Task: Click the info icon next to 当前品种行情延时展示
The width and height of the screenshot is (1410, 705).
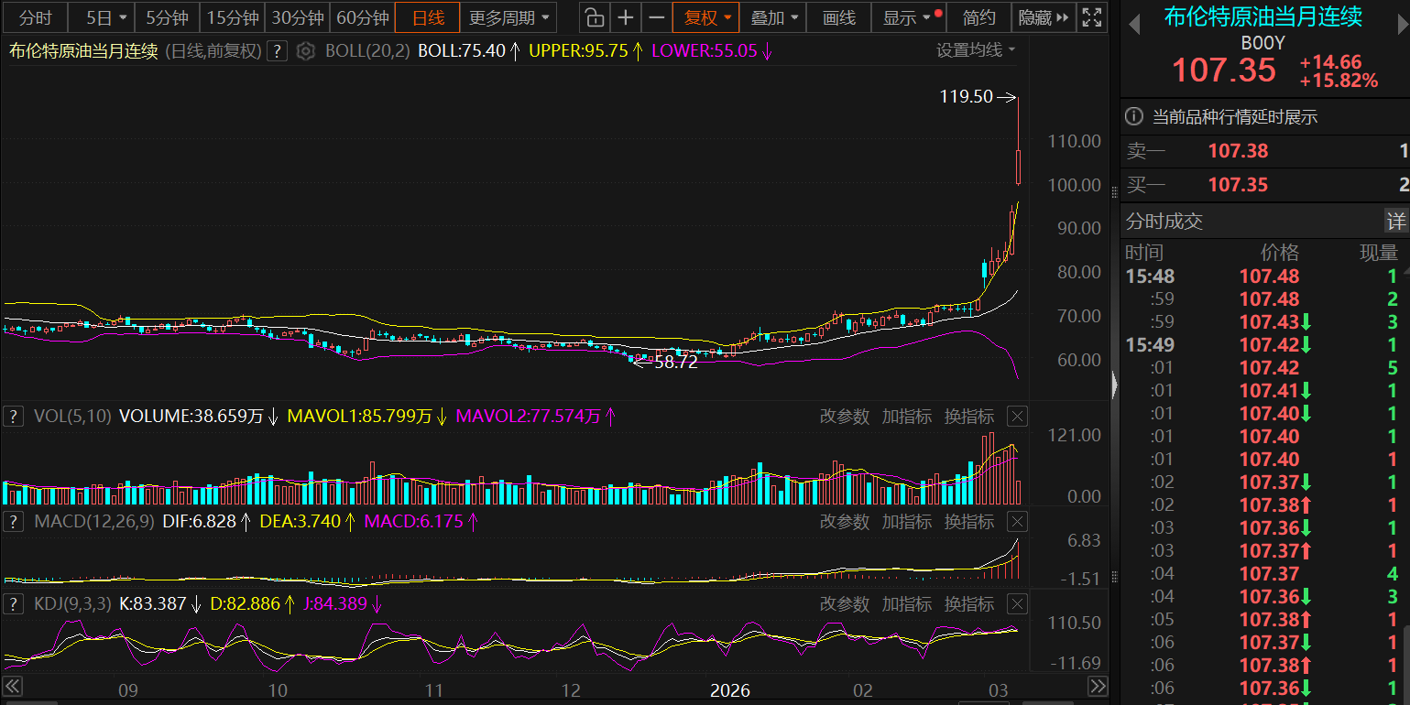Action: (1134, 117)
